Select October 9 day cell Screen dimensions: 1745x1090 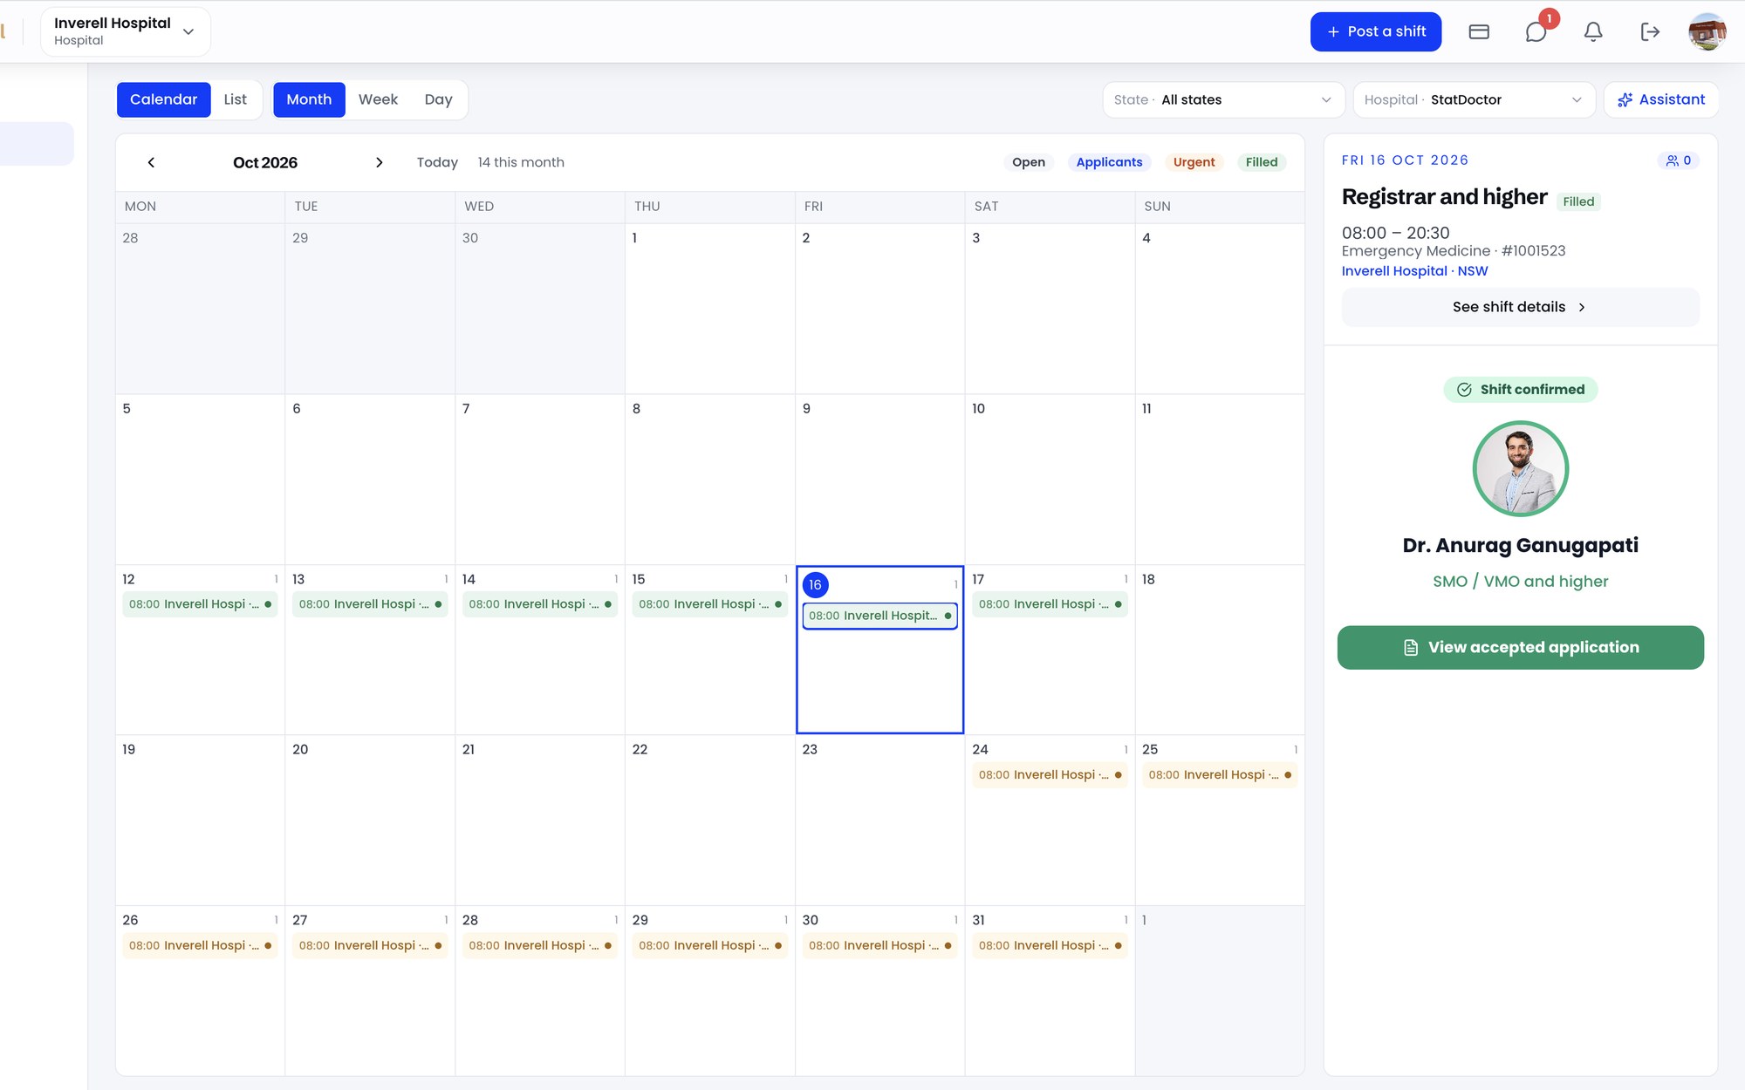879,479
